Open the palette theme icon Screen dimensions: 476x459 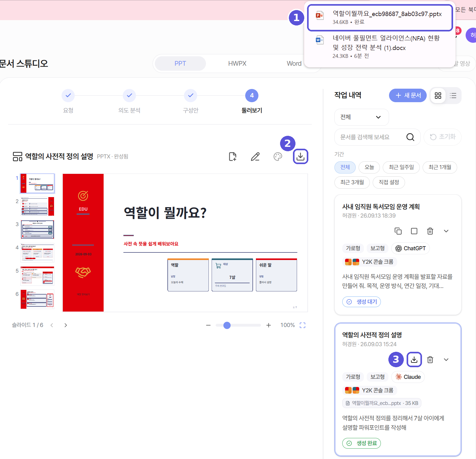point(278,157)
